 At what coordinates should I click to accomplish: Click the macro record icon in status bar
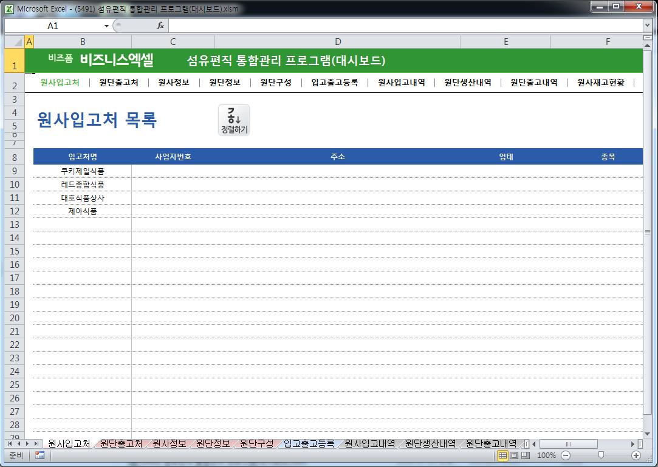(39, 455)
